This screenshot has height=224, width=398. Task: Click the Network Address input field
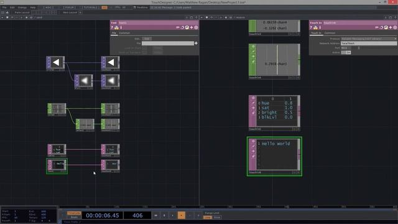click(x=369, y=43)
